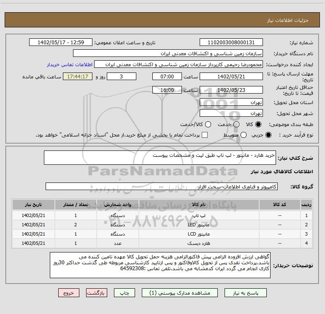This screenshot has height=314, width=325.
Task: Click the چاپ print button
Action: coord(125,293)
